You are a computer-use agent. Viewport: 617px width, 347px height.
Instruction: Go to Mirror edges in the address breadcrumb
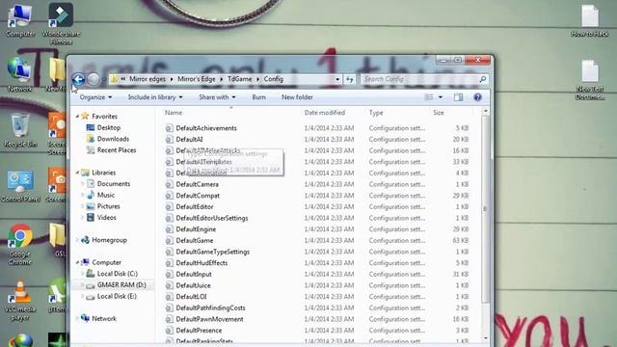[148, 79]
